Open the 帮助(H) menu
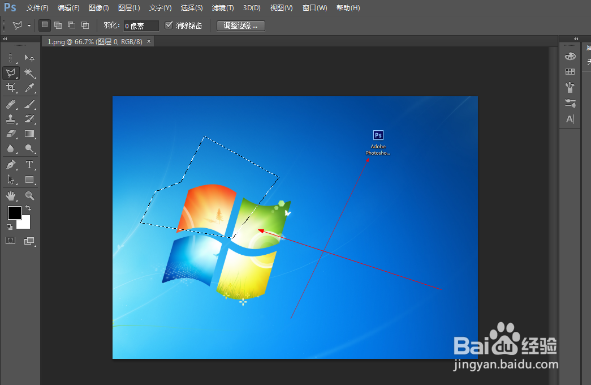Screen dimensions: 591x385 pyautogui.click(x=348, y=8)
